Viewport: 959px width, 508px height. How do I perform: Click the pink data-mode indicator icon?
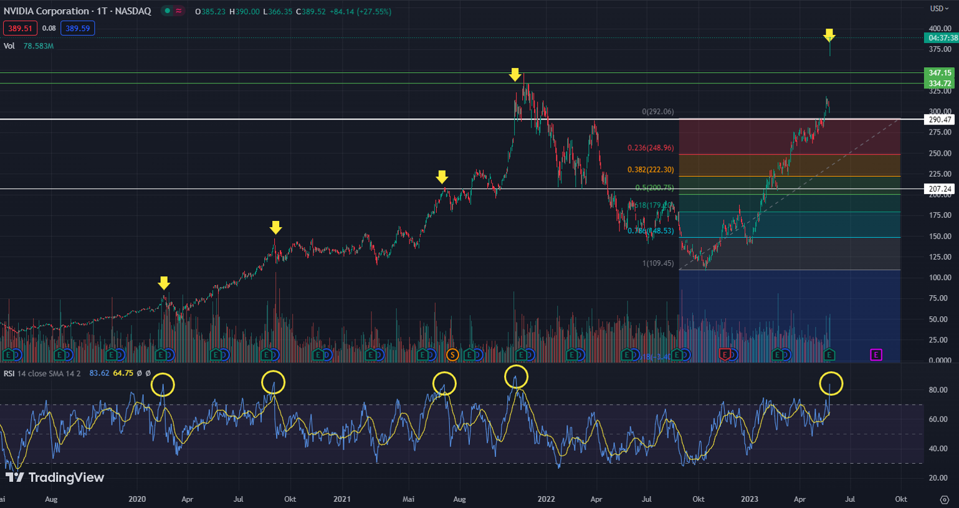[179, 11]
